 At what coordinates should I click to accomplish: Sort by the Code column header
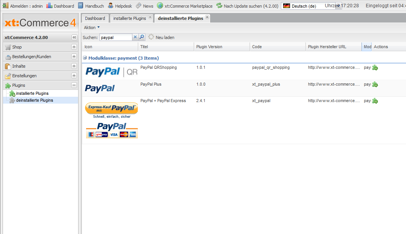tap(277, 47)
